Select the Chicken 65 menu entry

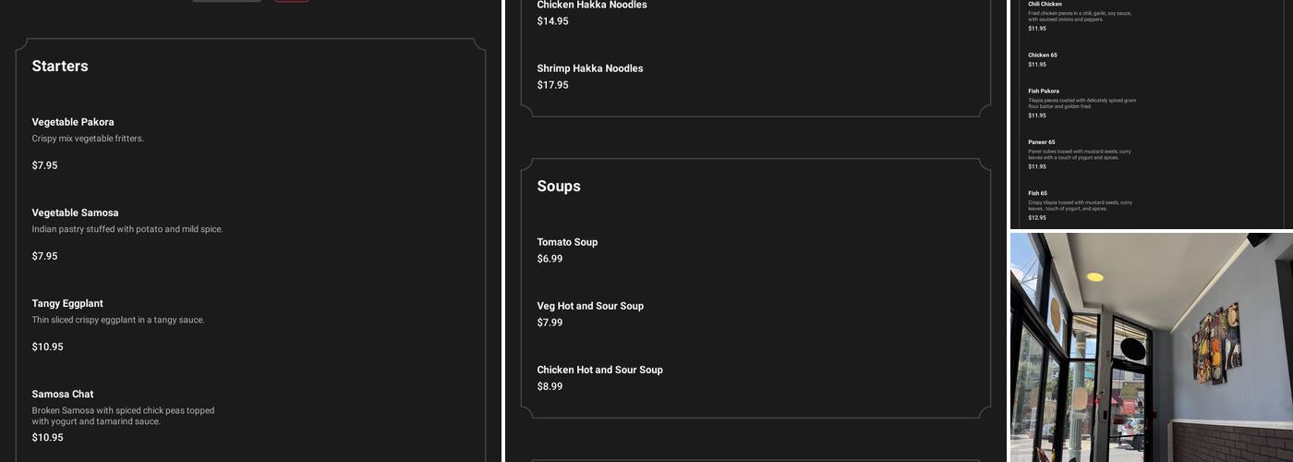pos(1043,55)
